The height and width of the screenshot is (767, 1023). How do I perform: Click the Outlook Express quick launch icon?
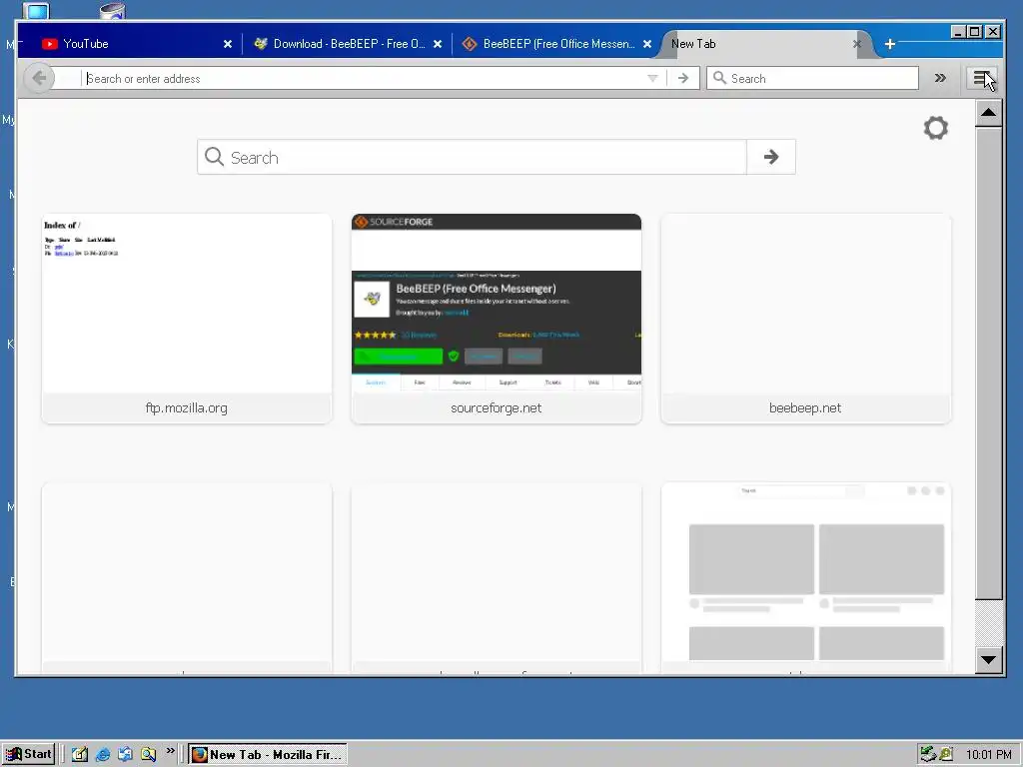tap(125, 754)
